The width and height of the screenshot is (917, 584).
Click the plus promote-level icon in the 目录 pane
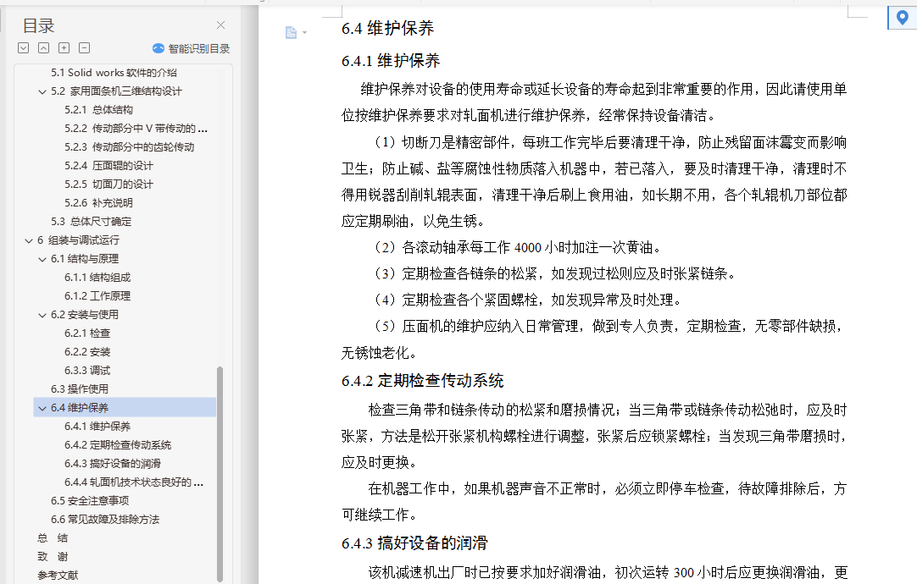[64, 48]
